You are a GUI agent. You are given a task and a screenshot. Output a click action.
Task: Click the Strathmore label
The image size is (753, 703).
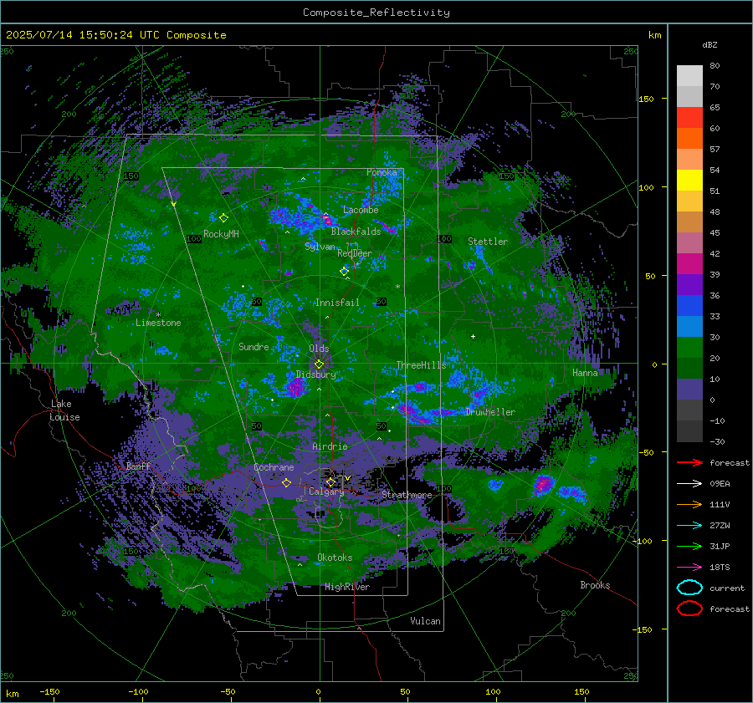click(x=407, y=495)
